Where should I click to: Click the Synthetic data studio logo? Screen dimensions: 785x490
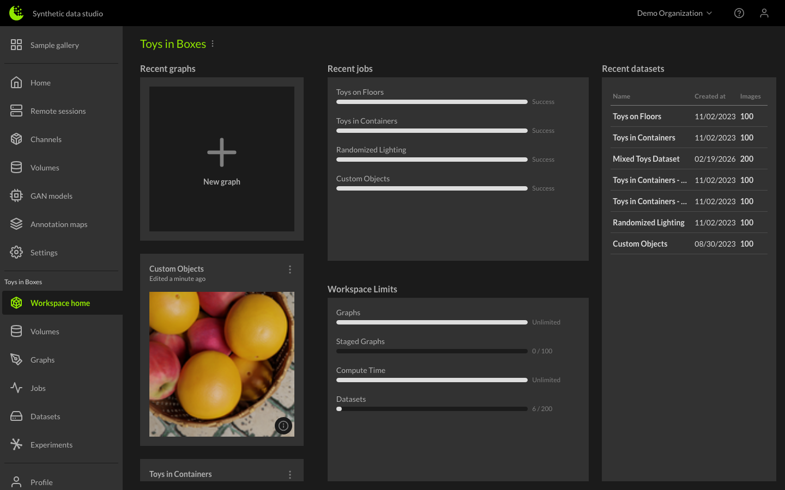[16, 13]
